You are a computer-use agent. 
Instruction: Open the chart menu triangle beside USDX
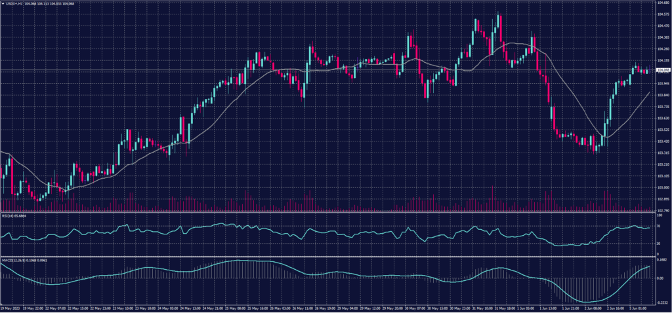pyautogui.click(x=4, y=4)
